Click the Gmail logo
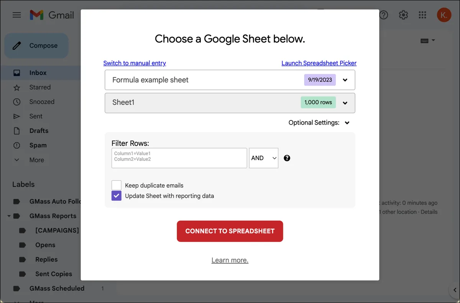Screen dimensions: 460x303 click(x=52, y=15)
